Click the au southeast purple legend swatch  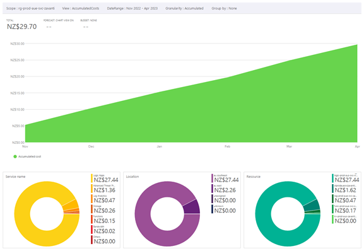212,178
